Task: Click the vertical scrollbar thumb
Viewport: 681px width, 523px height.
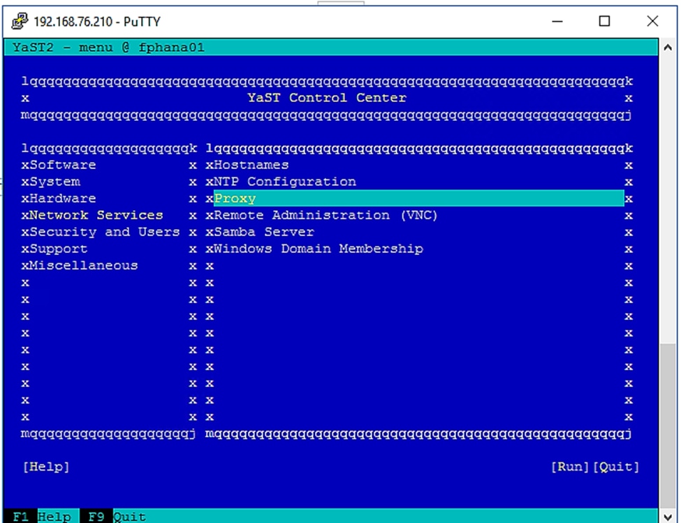Action: point(668,426)
